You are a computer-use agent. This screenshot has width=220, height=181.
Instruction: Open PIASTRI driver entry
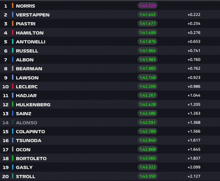point(26,24)
